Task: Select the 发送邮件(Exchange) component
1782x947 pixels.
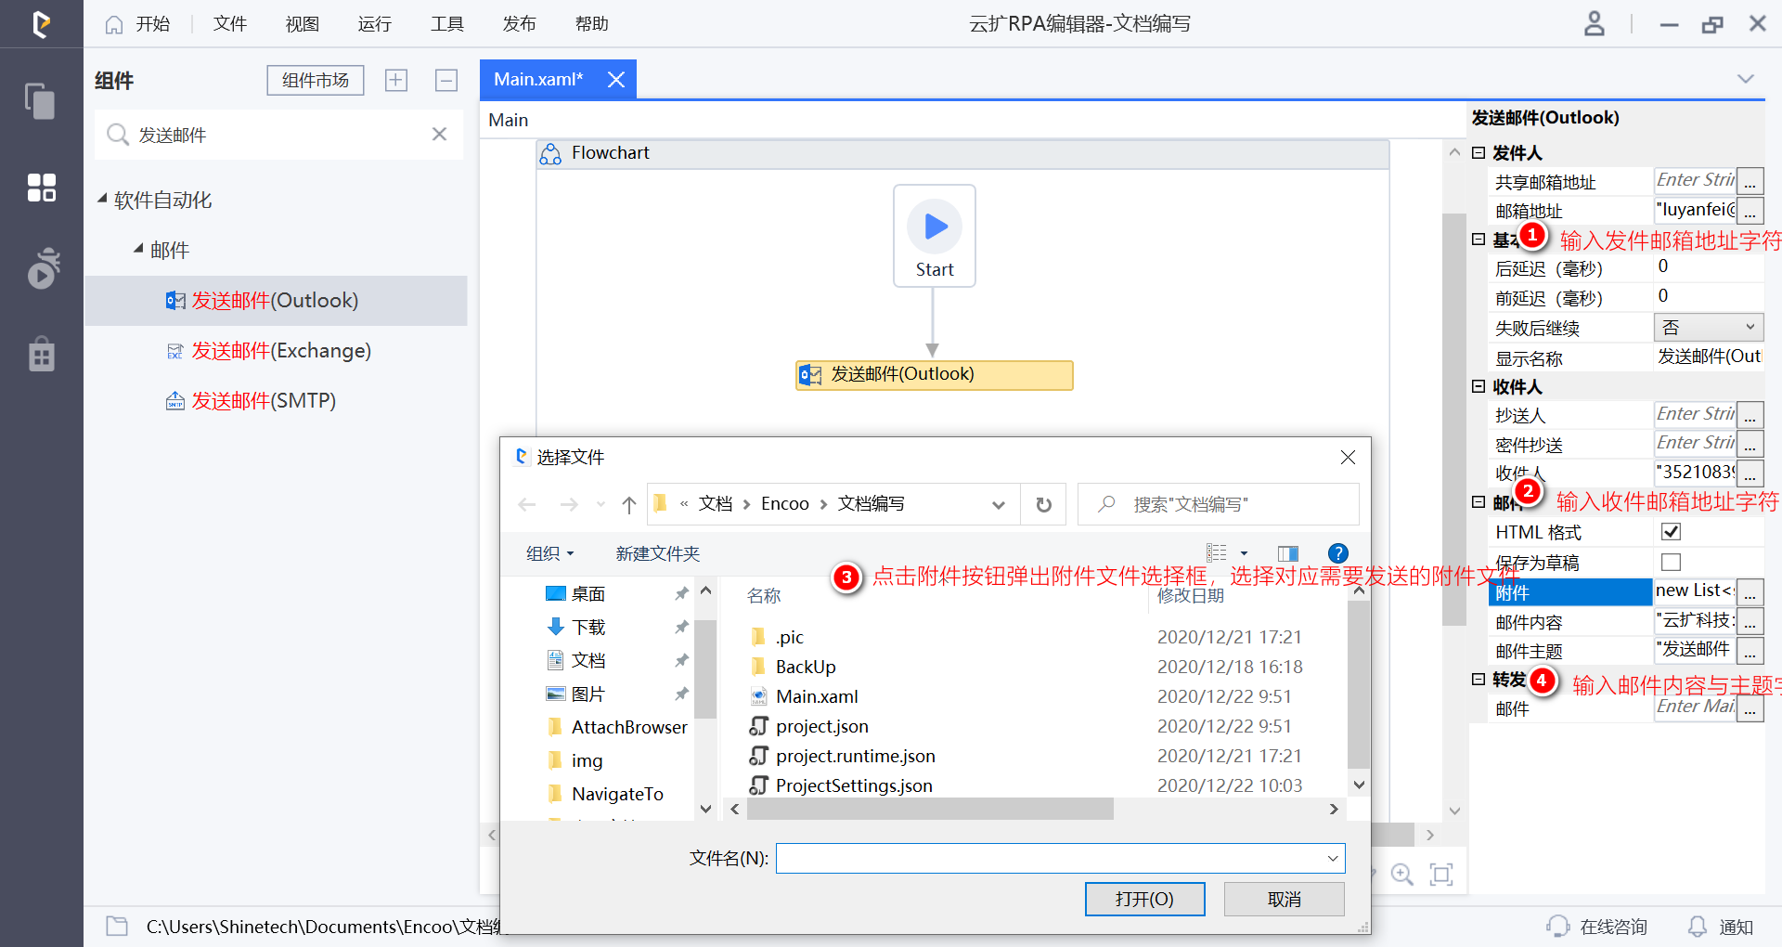Action: point(281,351)
